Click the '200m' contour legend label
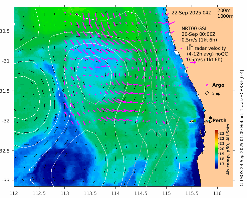The height and width of the screenshot is (198, 247). click(224, 10)
